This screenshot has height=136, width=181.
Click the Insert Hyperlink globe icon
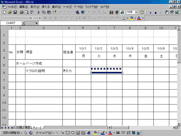pos(77,12)
